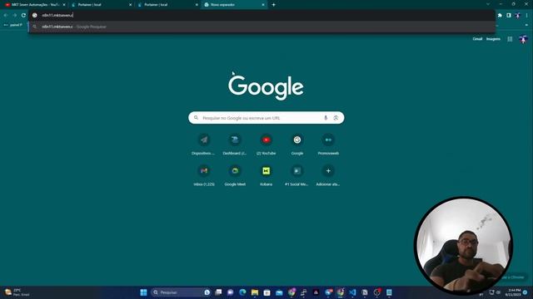Toggle the Chrome side panel
533x299 pixels.
[509, 15]
